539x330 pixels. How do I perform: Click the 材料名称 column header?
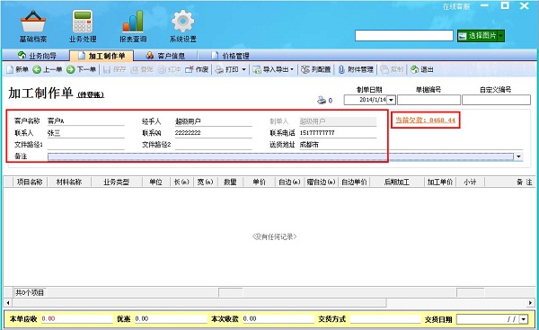69,182
